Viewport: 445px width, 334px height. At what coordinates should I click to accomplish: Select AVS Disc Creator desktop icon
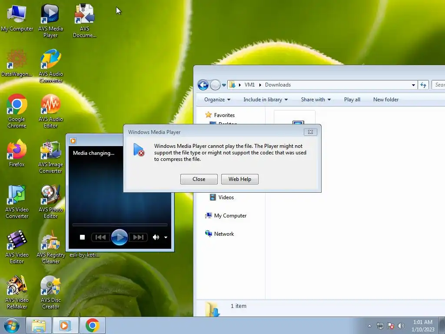(50, 292)
